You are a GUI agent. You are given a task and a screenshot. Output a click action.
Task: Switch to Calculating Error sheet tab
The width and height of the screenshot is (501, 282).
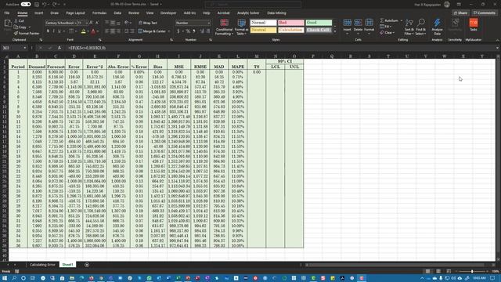(x=42, y=265)
